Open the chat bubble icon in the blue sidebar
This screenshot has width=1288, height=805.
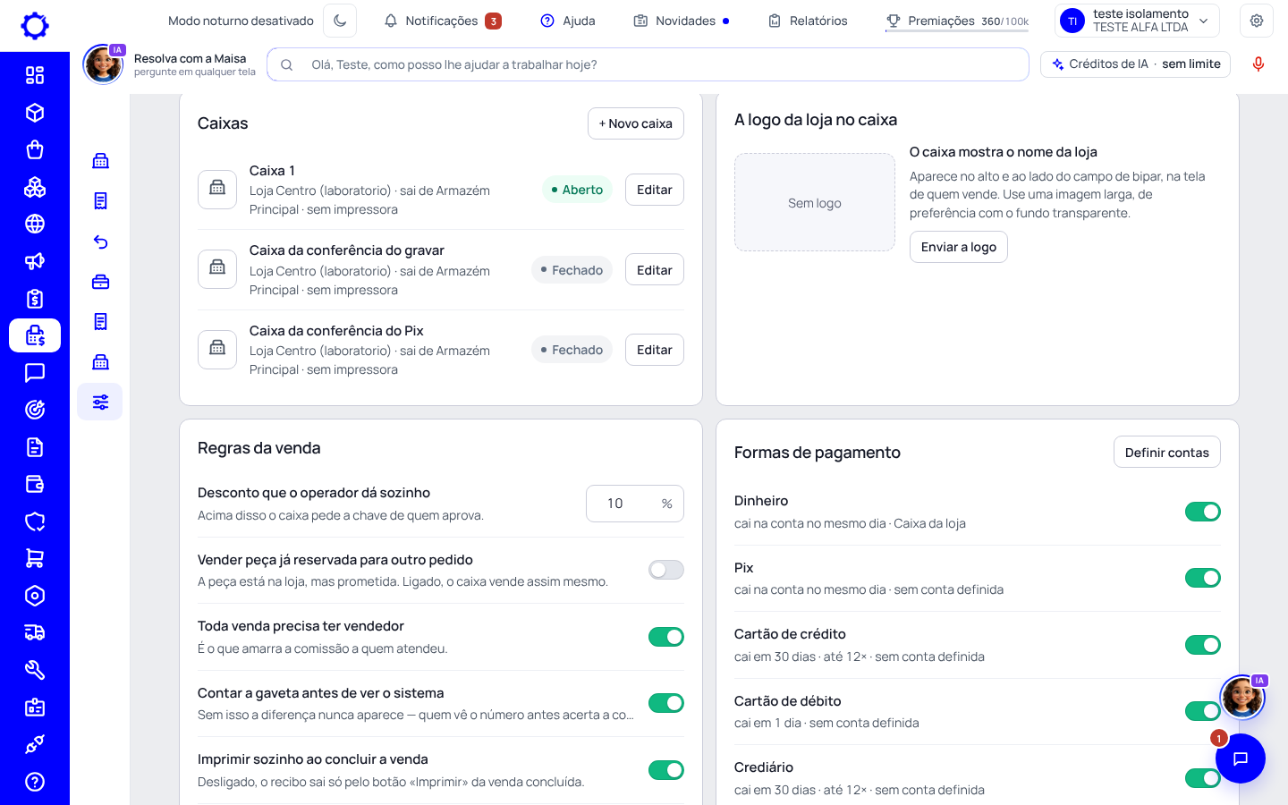pyautogui.click(x=35, y=373)
